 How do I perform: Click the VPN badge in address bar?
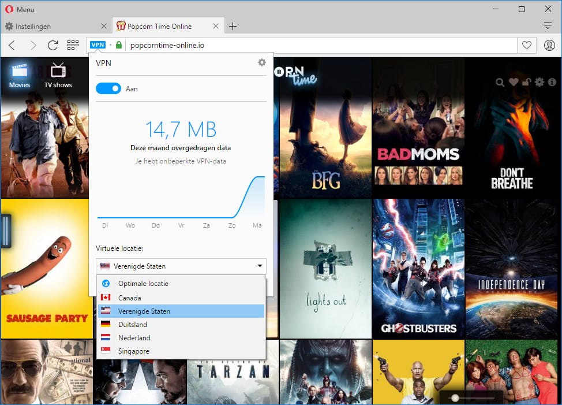(x=98, y=45)
